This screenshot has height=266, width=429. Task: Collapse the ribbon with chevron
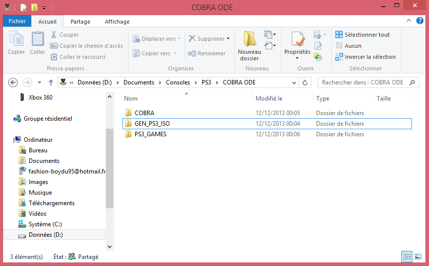(x=409, y=21)
